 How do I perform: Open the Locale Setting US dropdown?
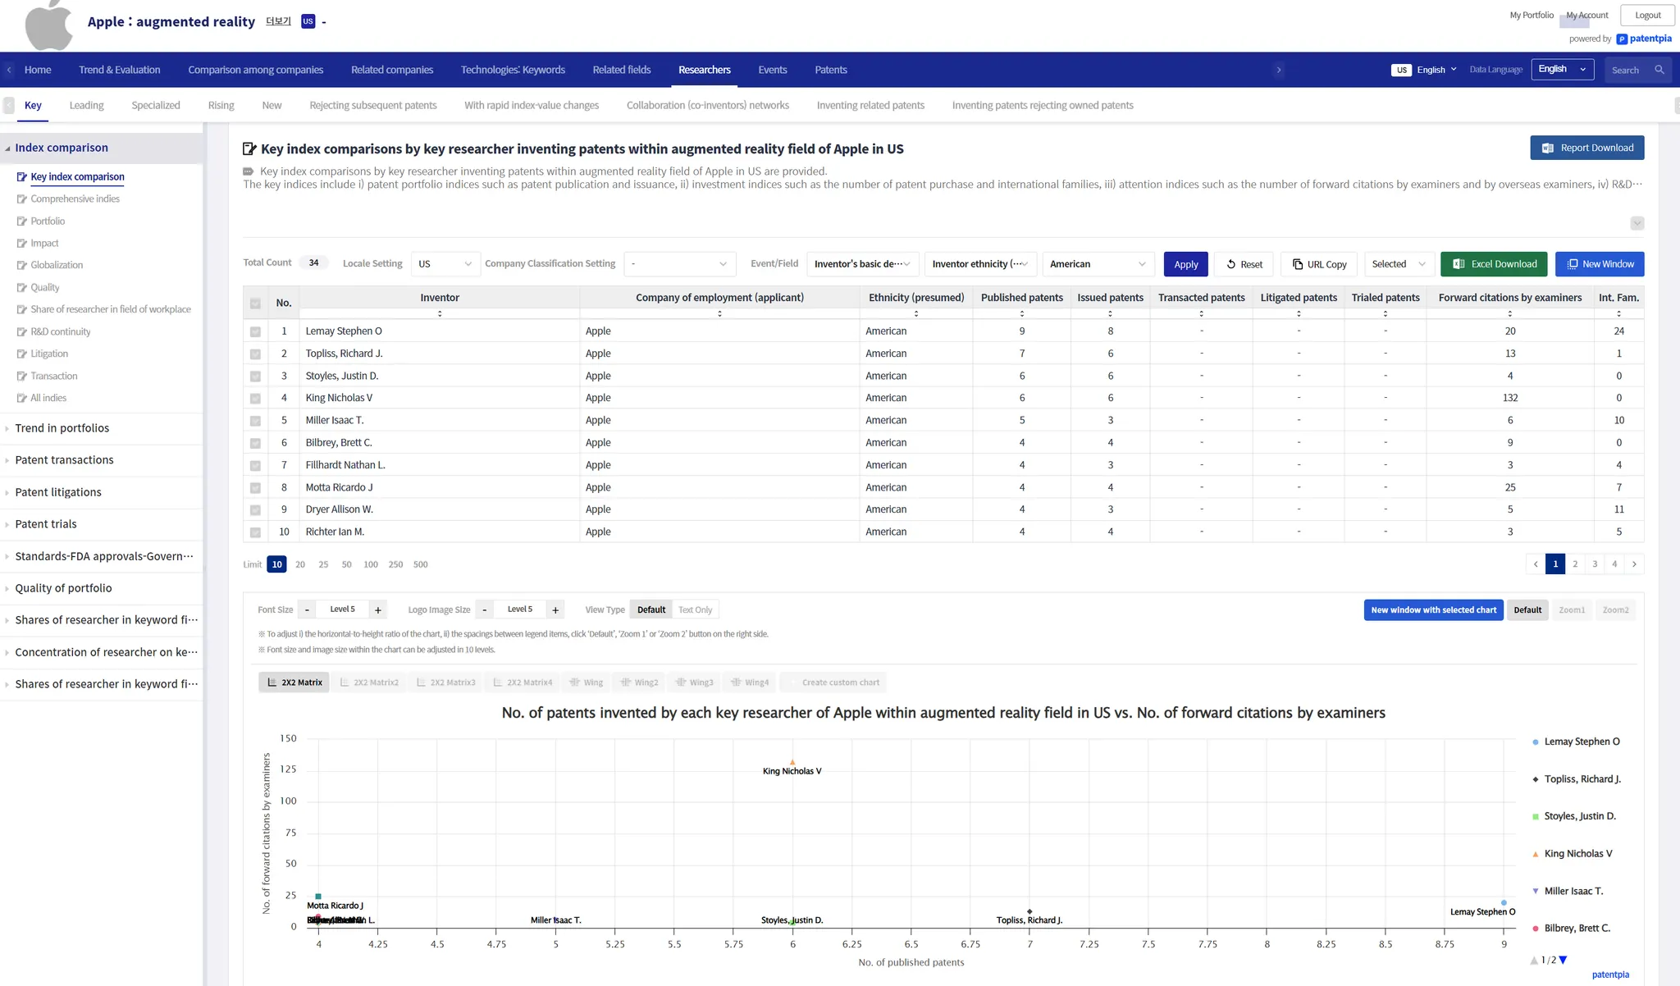445,264
